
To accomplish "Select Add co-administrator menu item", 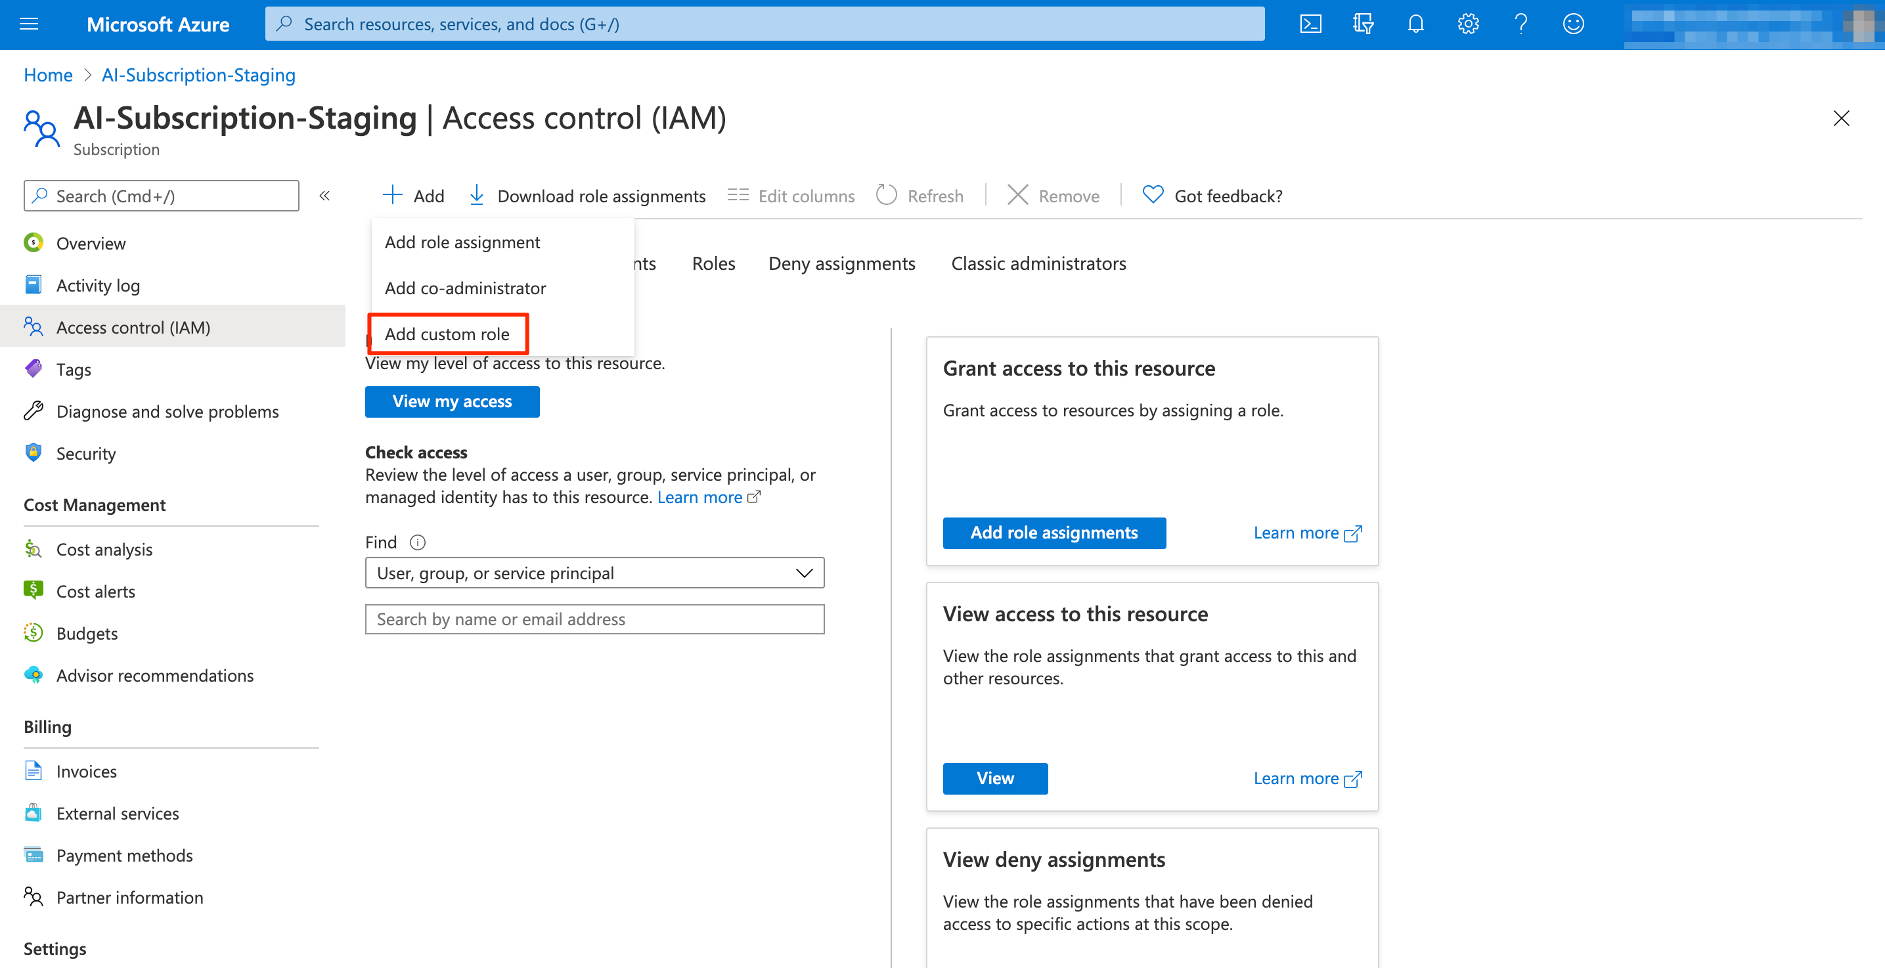I will pyautogui.click(x=502, y=288).
